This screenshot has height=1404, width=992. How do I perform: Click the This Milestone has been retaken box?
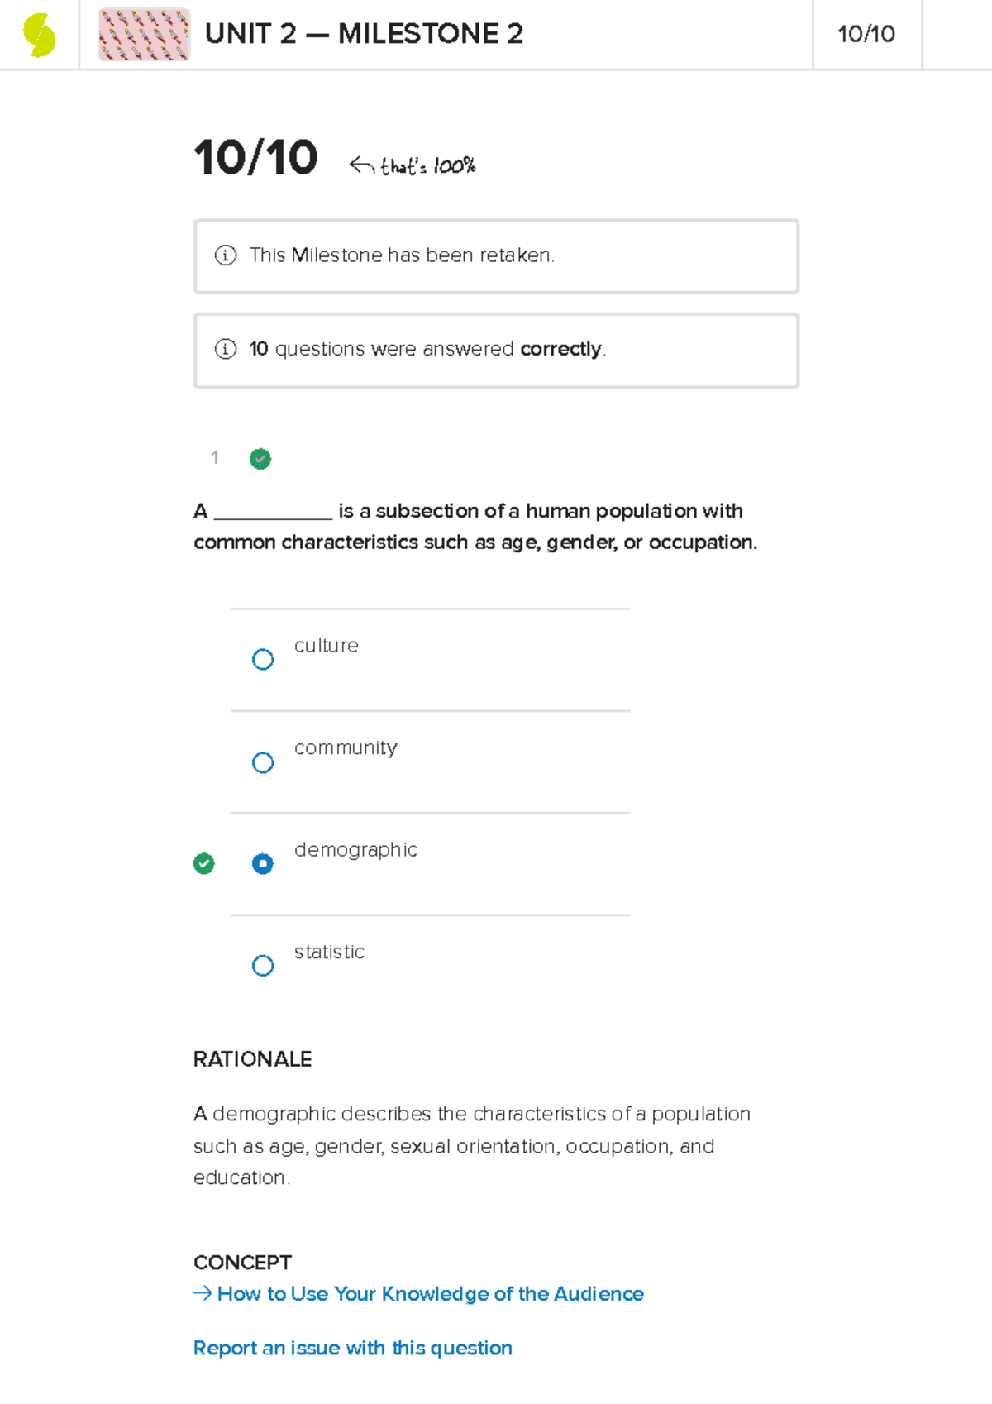[x=496, y=256]
